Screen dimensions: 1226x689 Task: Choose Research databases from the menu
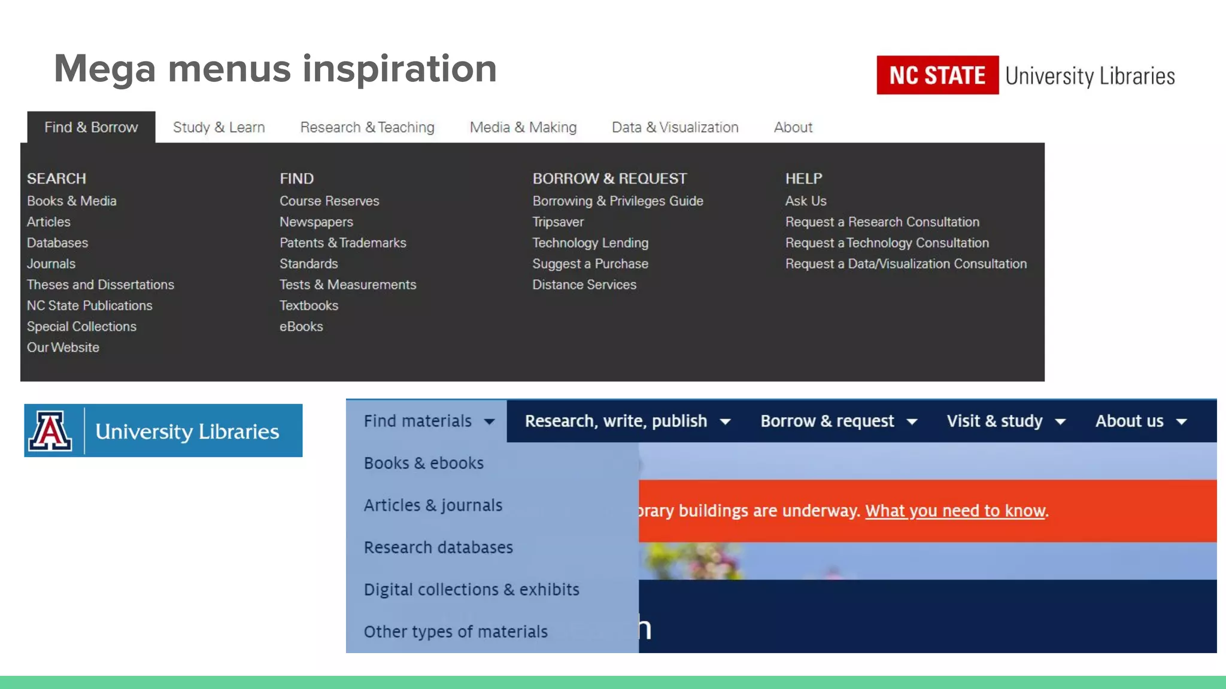pyautogui.click(x=438, y=548)
